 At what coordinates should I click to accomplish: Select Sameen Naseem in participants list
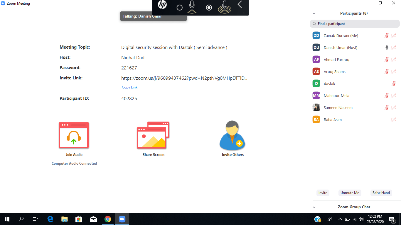coord(338,108)
